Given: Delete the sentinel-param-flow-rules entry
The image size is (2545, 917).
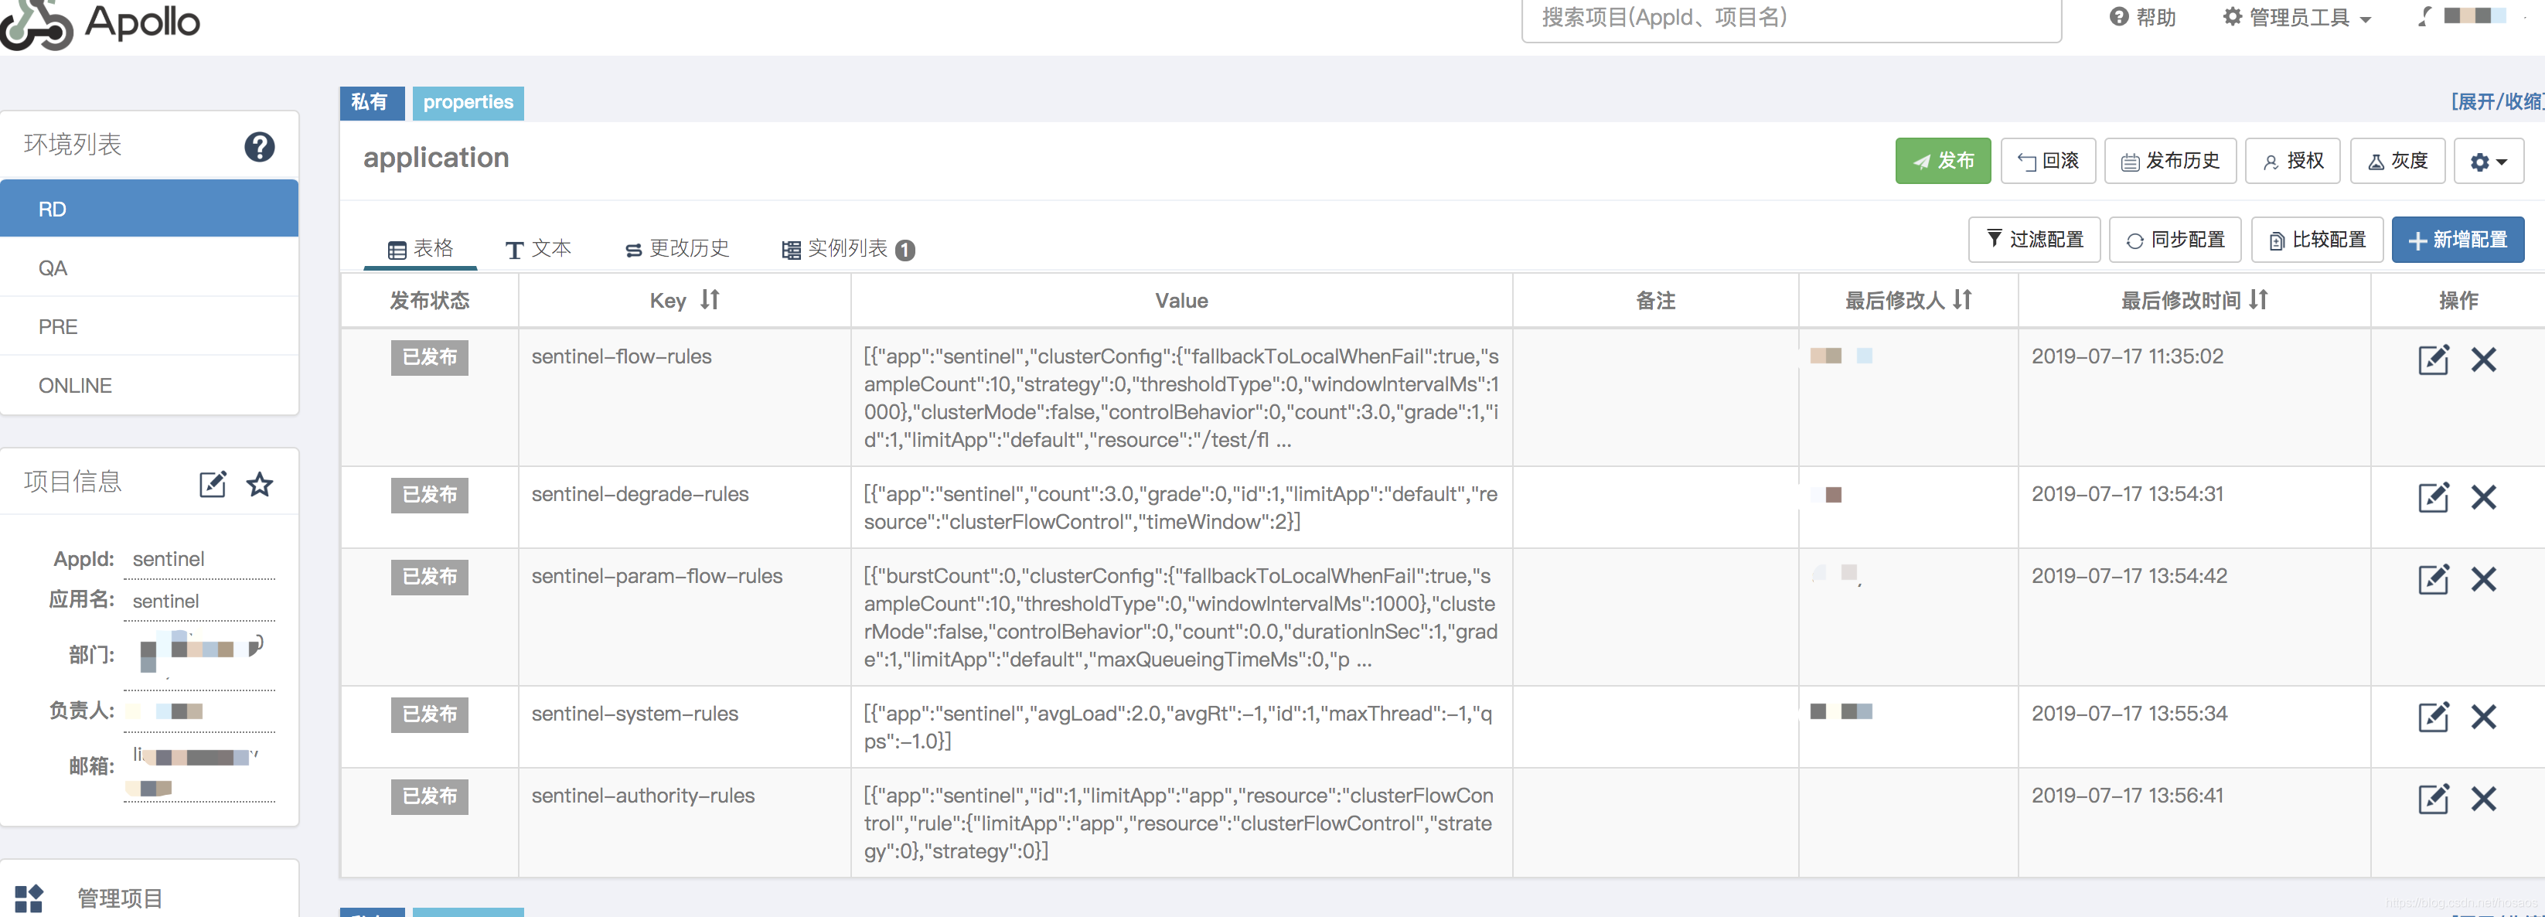Looking at the screenshot, I should pos(2482,579).
